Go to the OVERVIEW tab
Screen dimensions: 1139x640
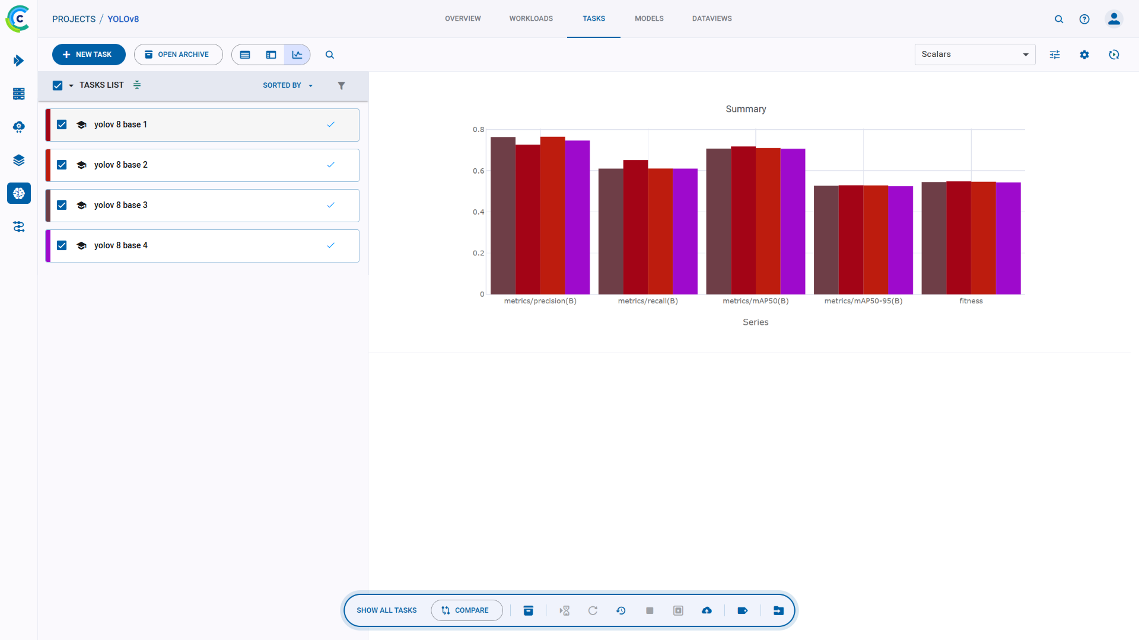463,19
